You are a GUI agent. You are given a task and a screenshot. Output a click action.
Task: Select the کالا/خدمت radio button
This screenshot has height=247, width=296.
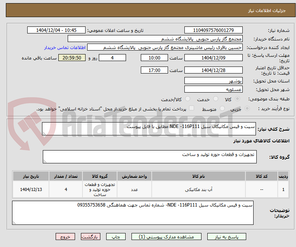(187, 99)
